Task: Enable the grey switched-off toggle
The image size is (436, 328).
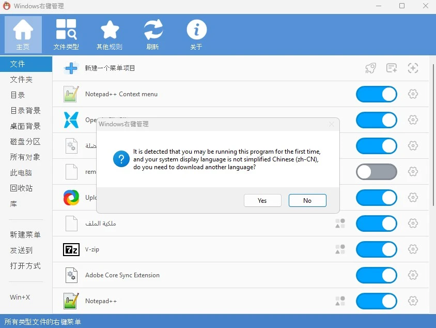Action: coord(376,172)
